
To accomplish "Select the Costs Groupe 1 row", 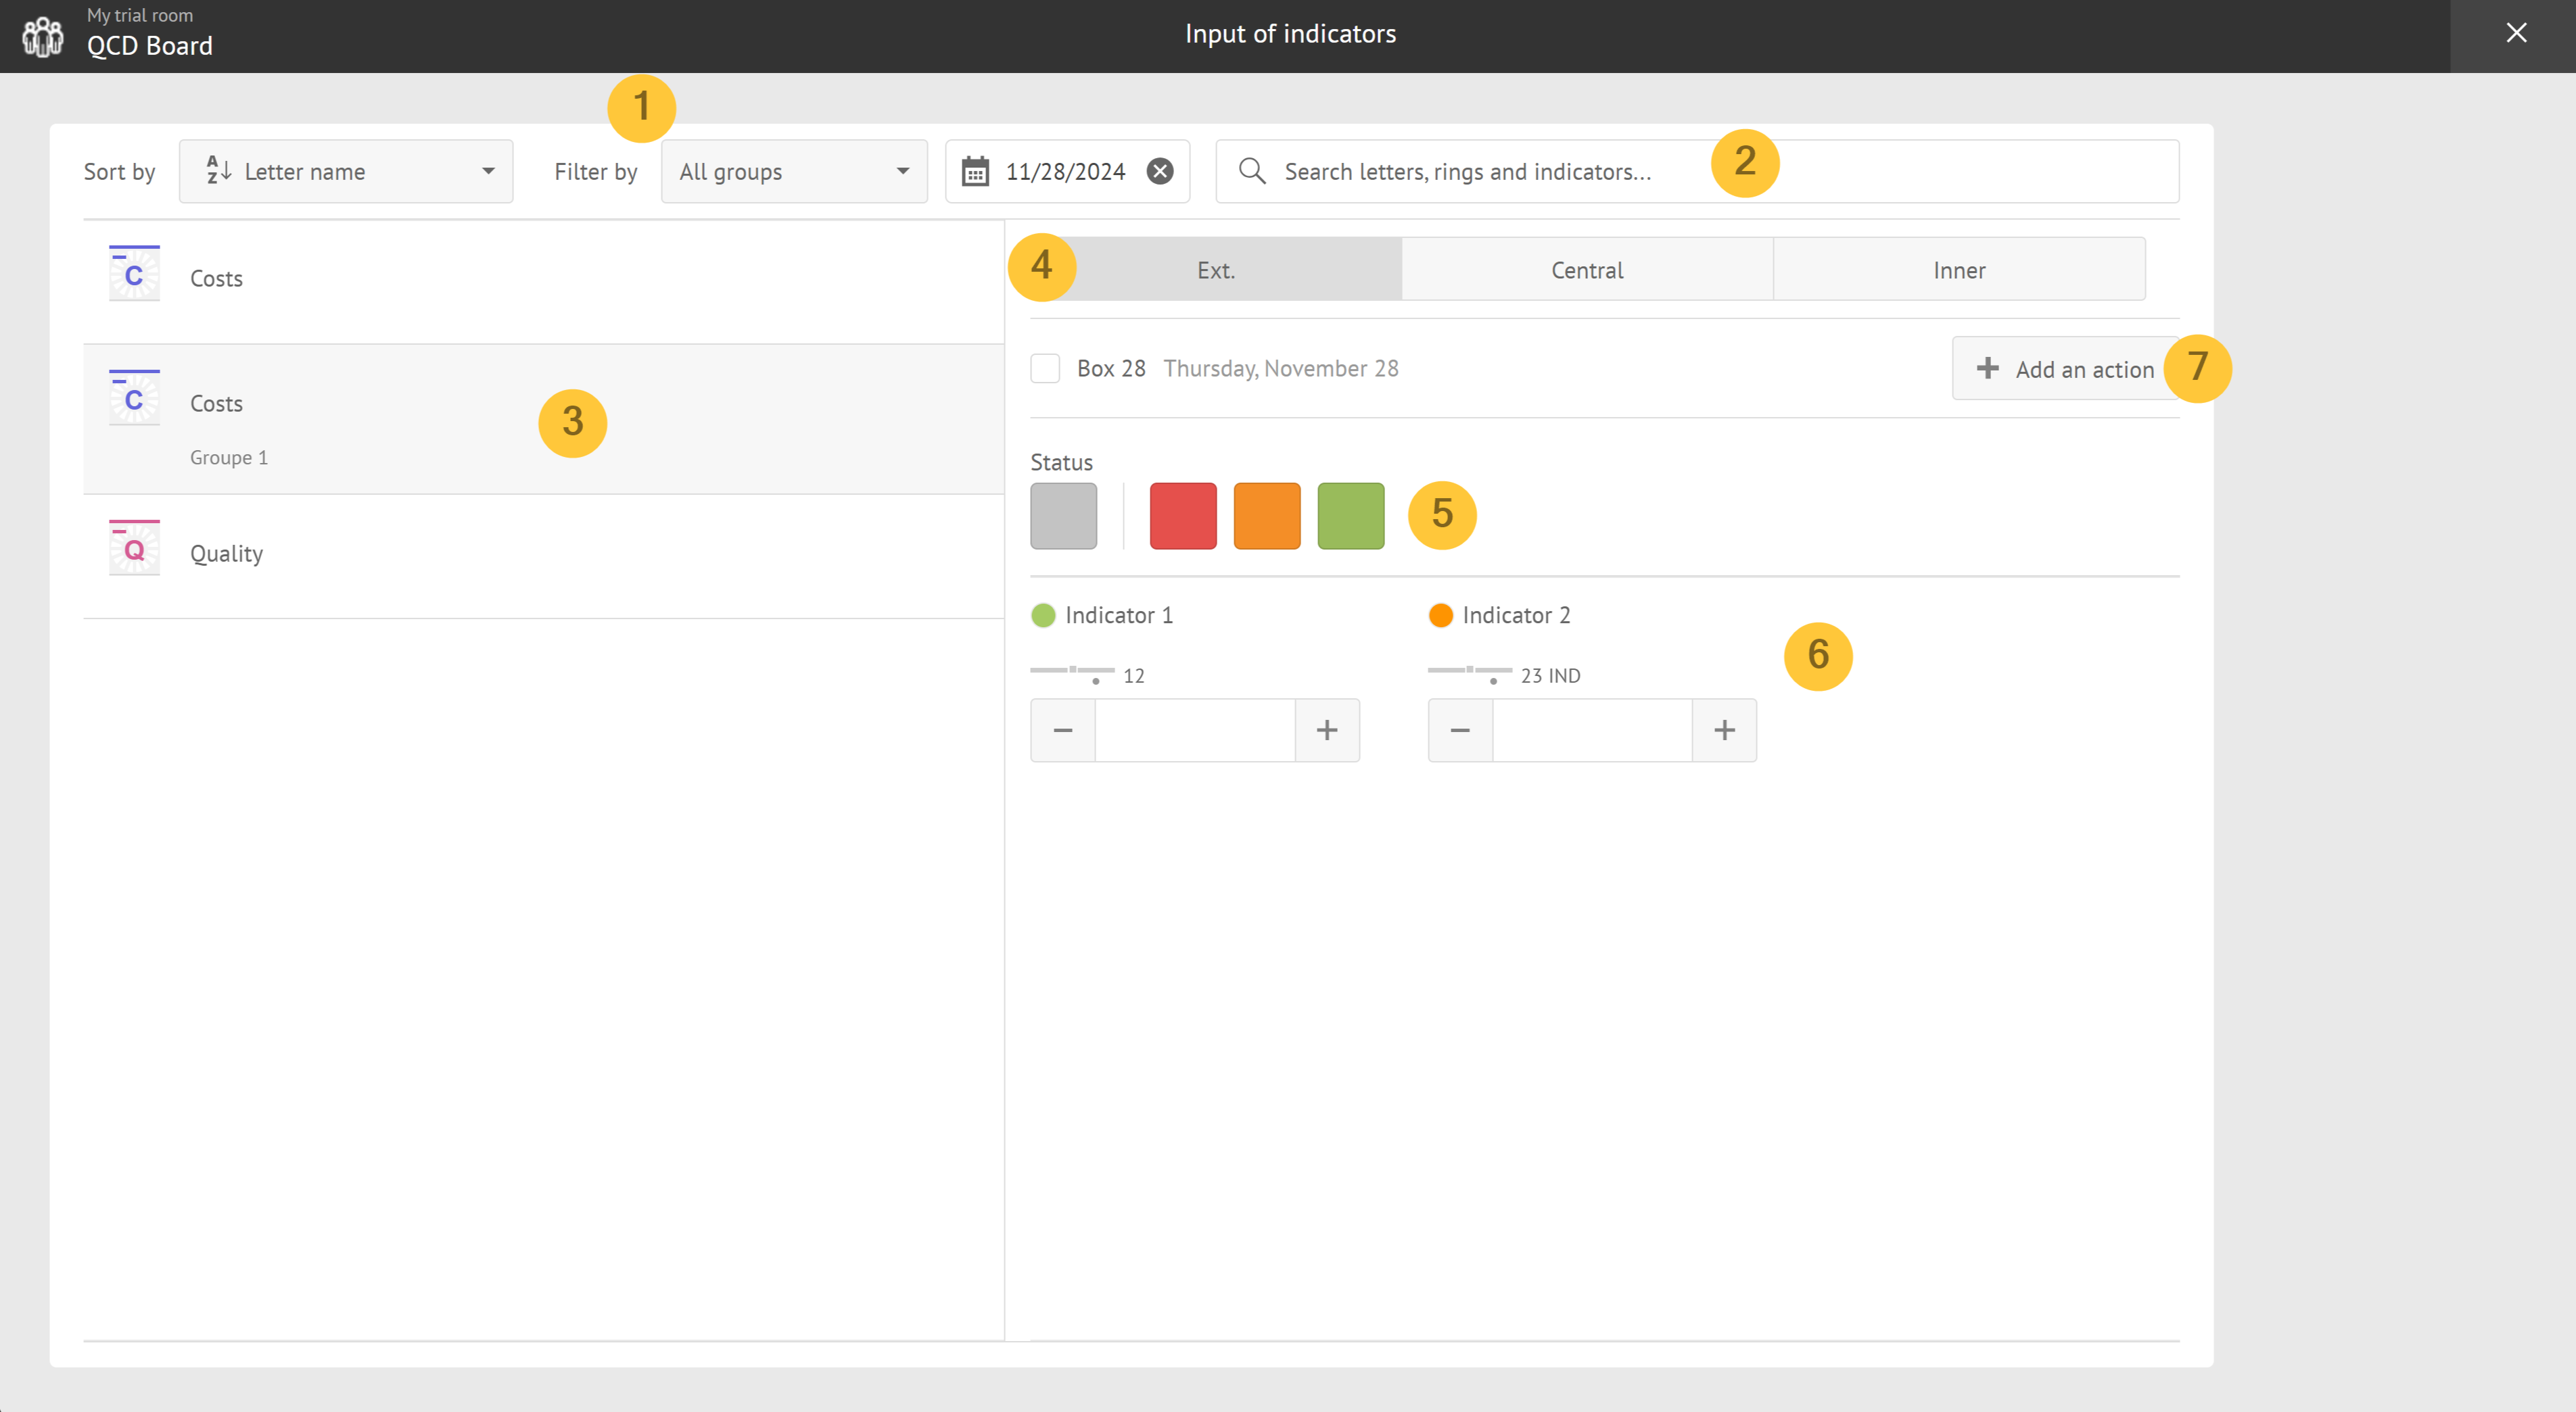I will [x=544, y=420].
